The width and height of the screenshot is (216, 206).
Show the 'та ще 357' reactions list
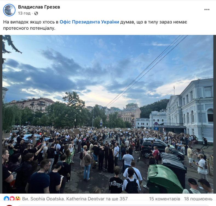[x=117, y=199]
